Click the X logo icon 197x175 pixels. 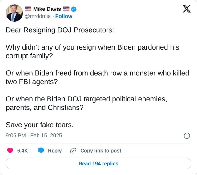(x=187, y=9)
